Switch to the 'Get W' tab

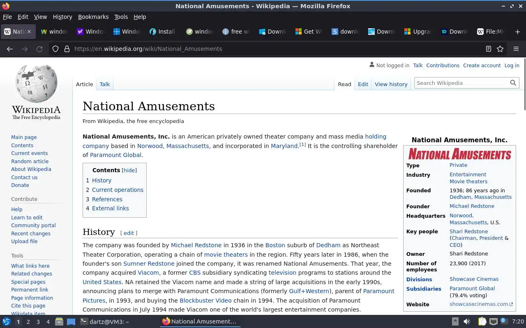click(x=308, y=32)
